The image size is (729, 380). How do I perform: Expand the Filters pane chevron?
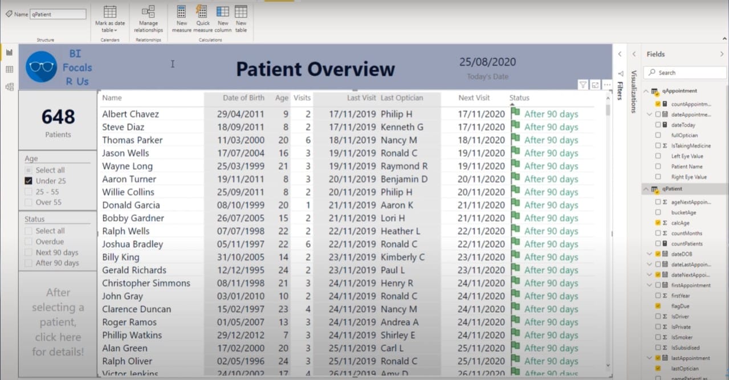(620, 54)
